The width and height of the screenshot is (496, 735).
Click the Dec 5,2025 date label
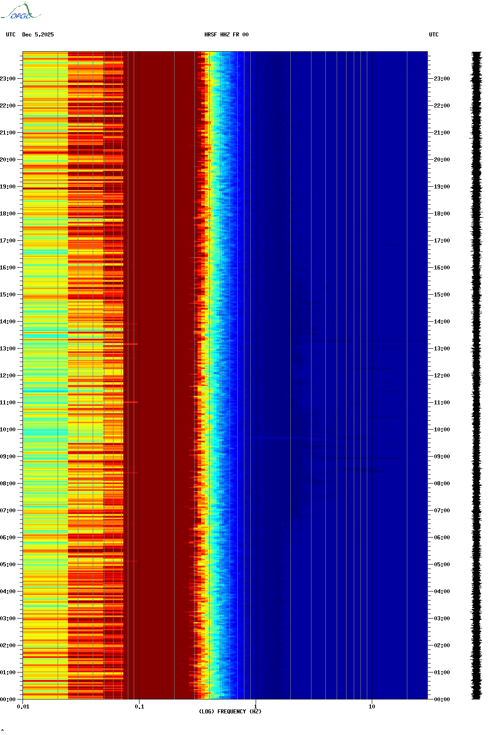[38, 35]
